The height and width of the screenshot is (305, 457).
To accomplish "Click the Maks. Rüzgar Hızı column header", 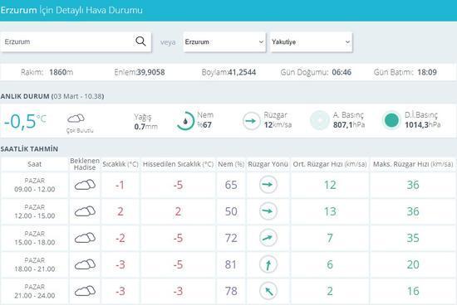I will coord(413,164).
